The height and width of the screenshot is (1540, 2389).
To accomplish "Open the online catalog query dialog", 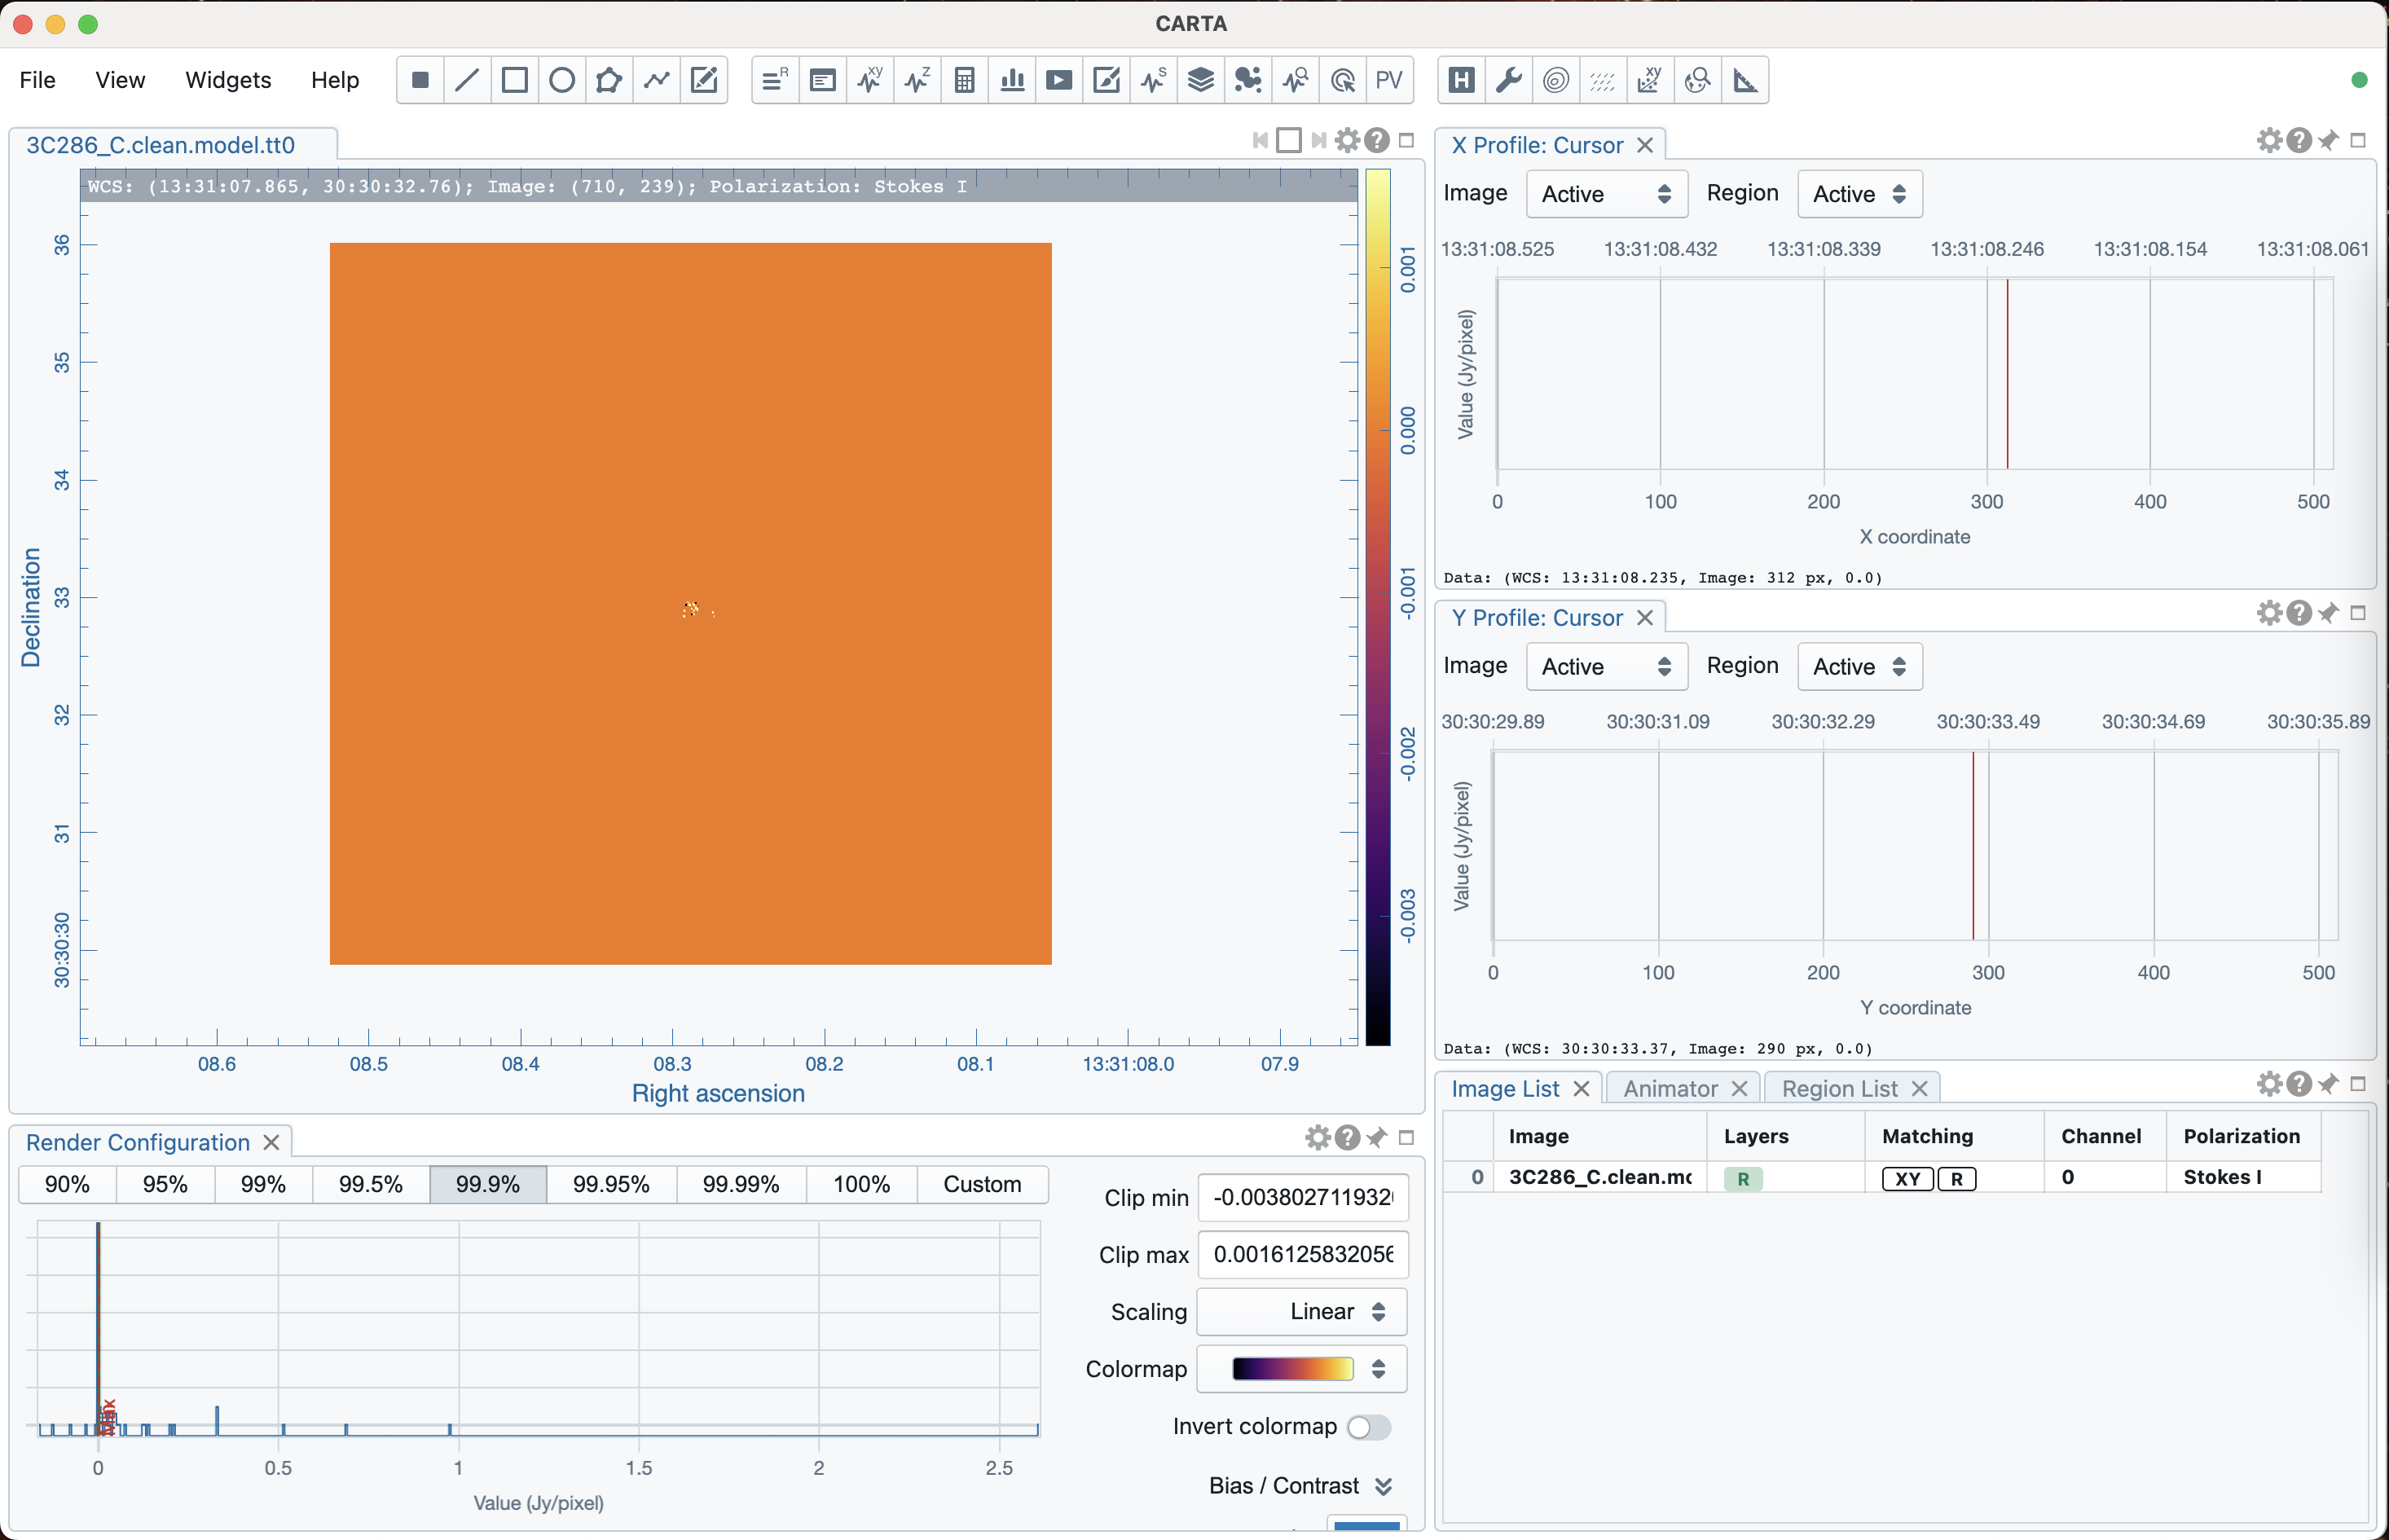I will pos(1698,80).
